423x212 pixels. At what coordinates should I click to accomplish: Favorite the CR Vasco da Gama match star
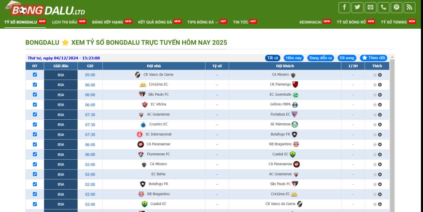375,75
